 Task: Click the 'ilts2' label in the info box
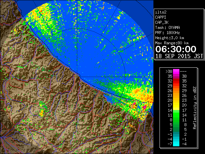(x=161, y=12)
